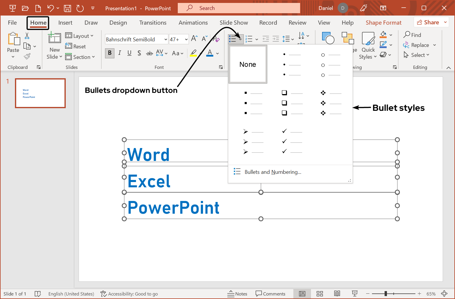
Task: Toggle Underline formatting
Action: tap(129, 53)
